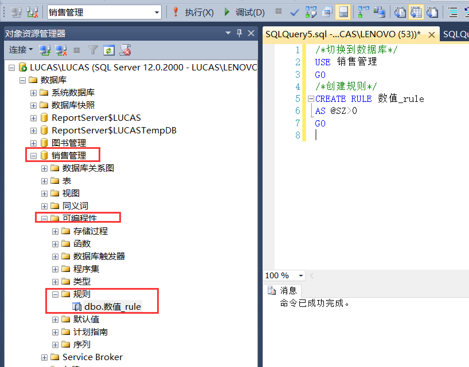Collapse the 数据库 folder
This screenshot has width=469, height=367.
(22, 80)
